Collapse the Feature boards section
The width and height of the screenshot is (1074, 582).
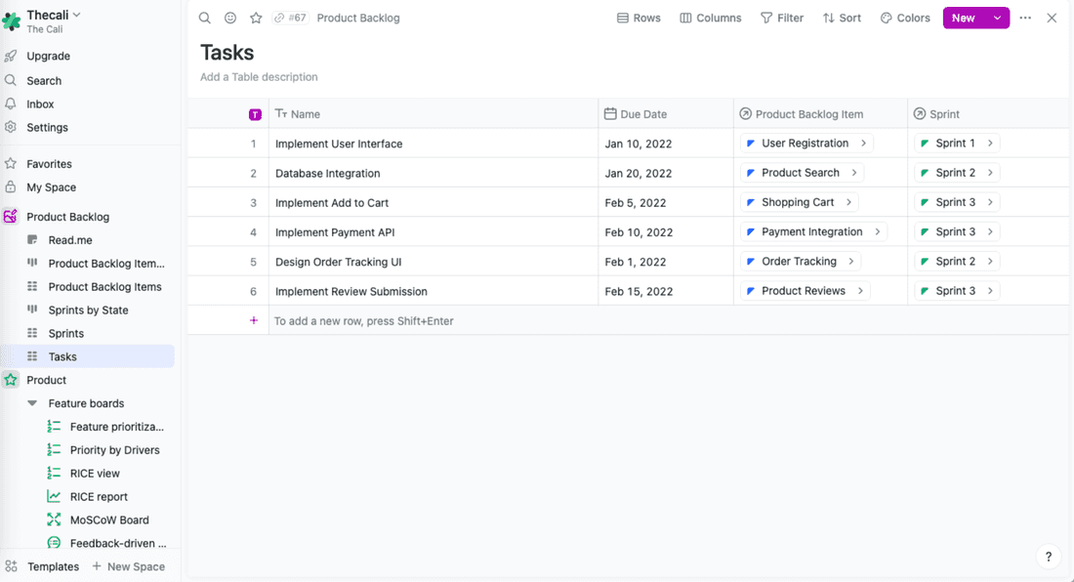coord(32,402)
